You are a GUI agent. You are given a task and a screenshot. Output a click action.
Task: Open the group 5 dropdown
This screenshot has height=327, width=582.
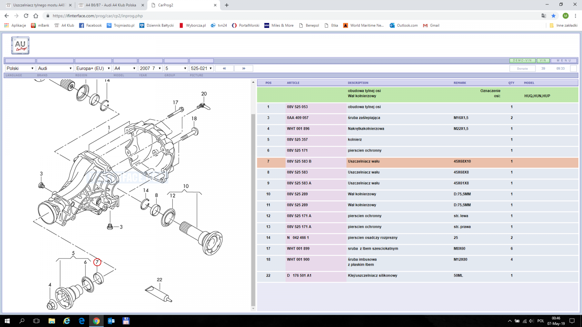tap(176, 68)
